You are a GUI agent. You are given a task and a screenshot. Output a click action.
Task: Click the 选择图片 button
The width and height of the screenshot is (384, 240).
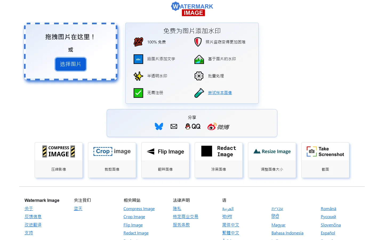[71, 64]
